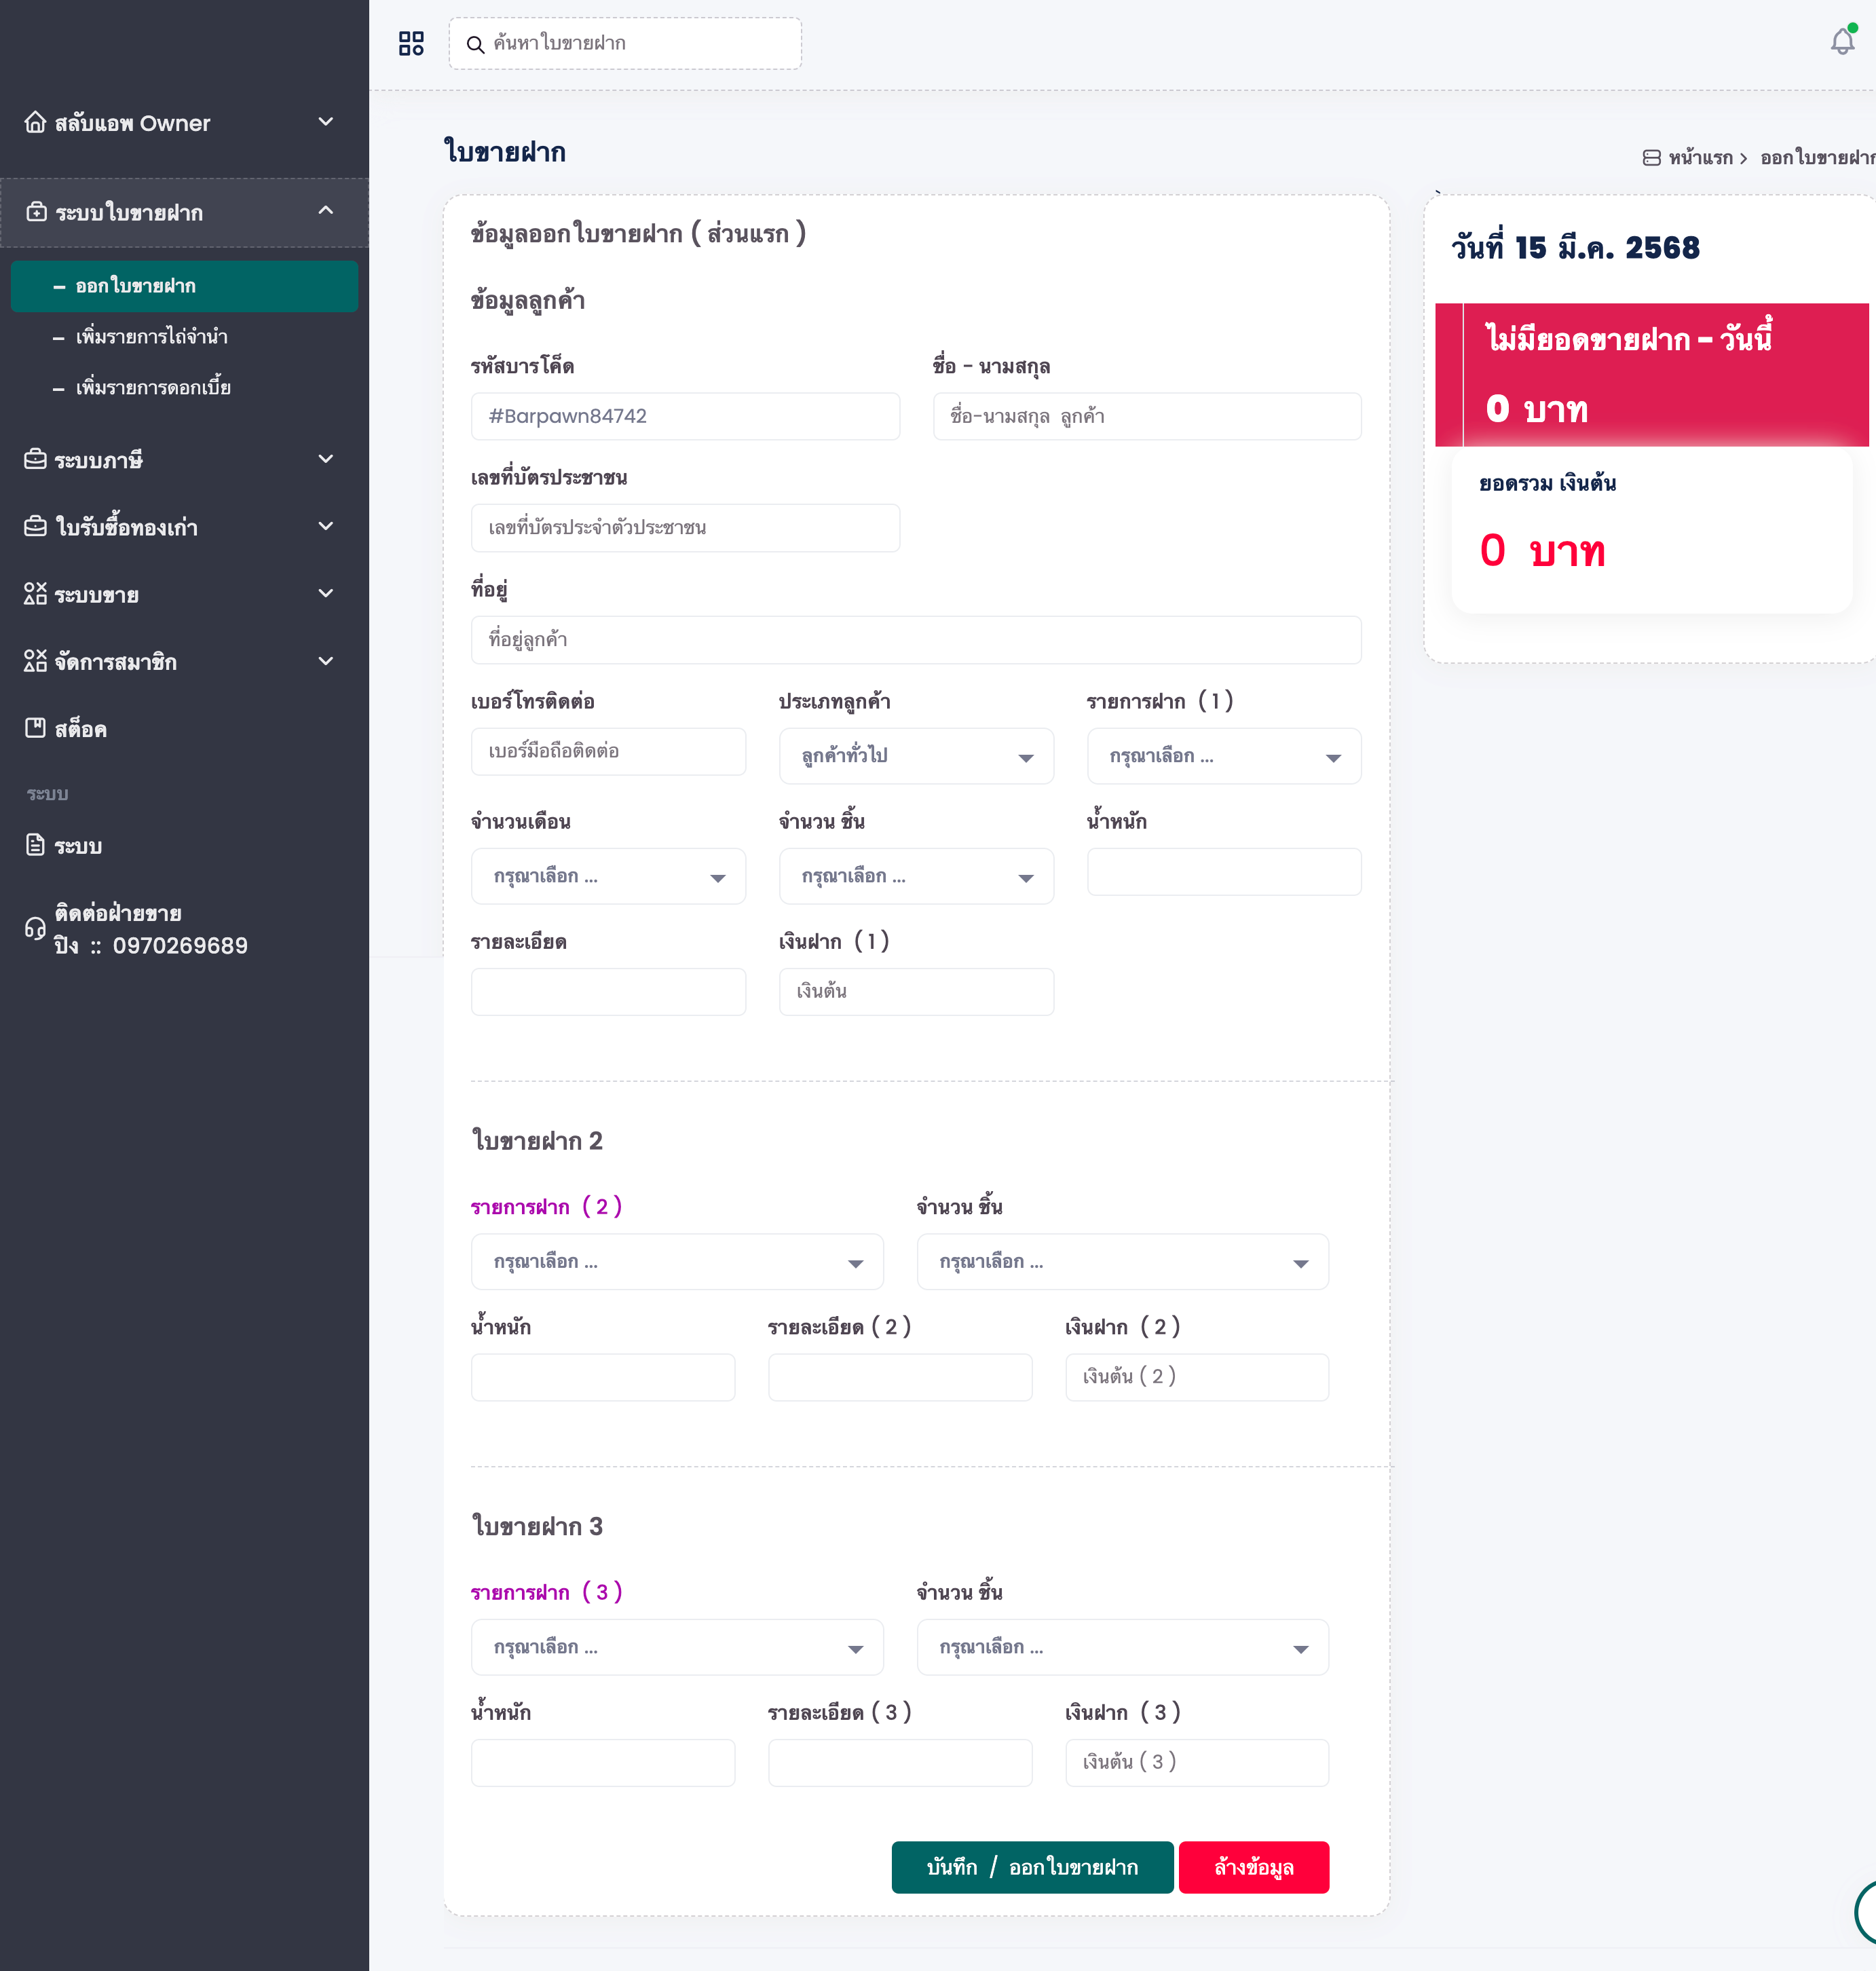Image resolution: width=1876 pixels, height=1971 pixels.
Task: Open the ประเภทลูกค้า dropdown
Action: (x=915, y=756)
